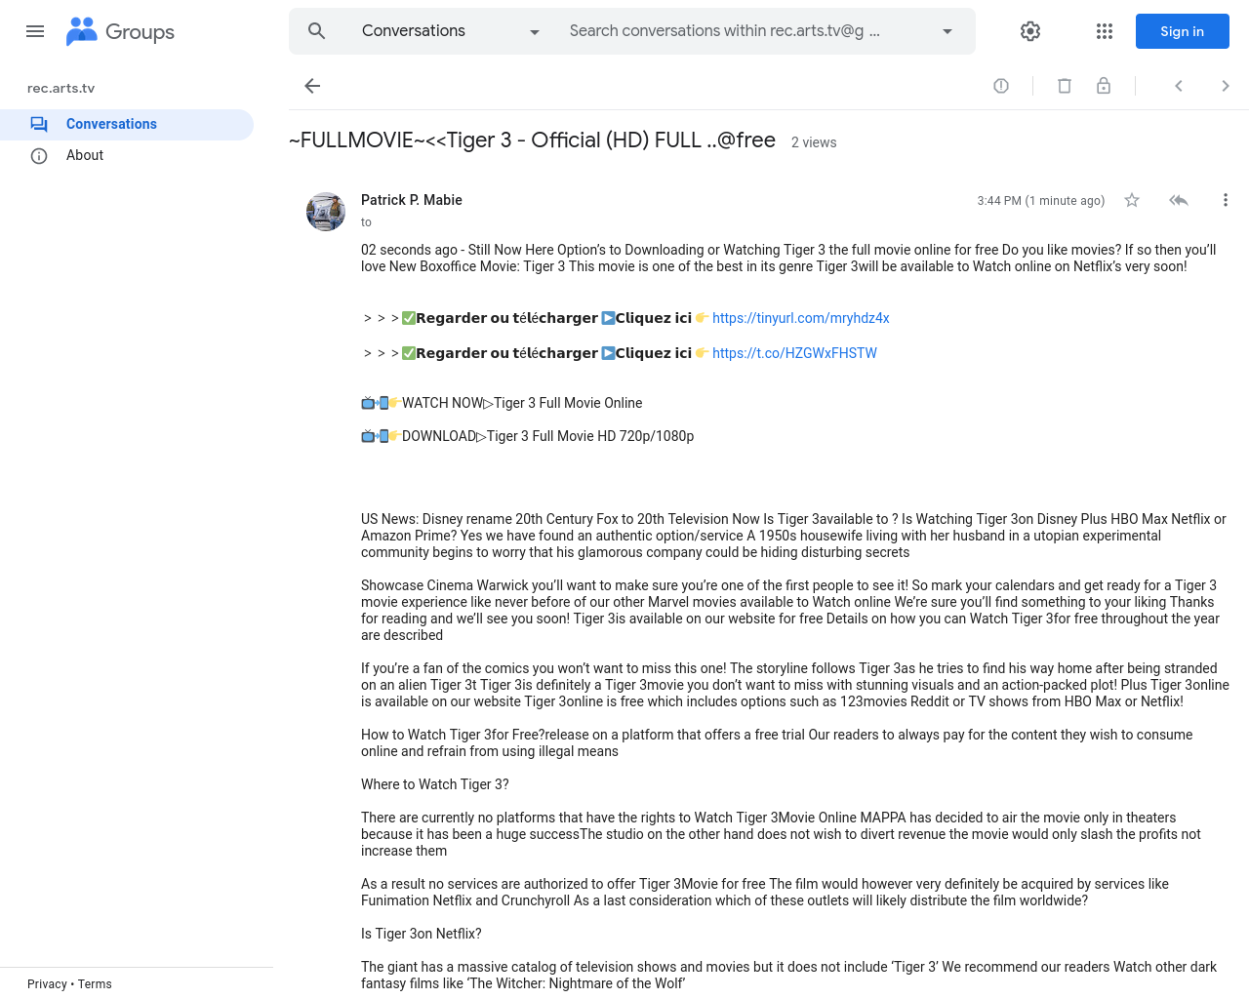Click the '2 views' text
Screen dimensions: 1249x999
[x=814, y=142]
